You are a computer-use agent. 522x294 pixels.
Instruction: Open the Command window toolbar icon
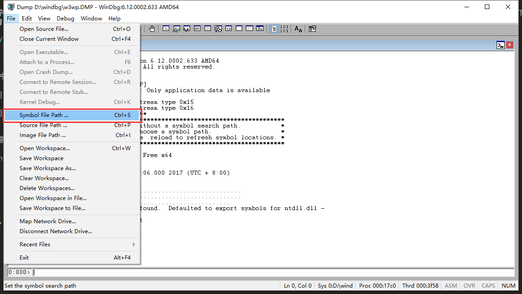tap(166, 29)
